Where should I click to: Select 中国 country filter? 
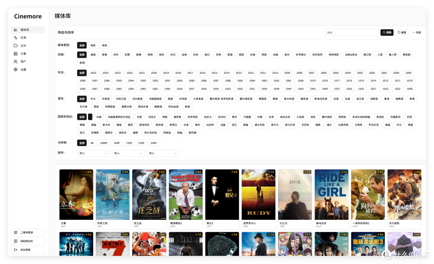[x=99, y=117]
